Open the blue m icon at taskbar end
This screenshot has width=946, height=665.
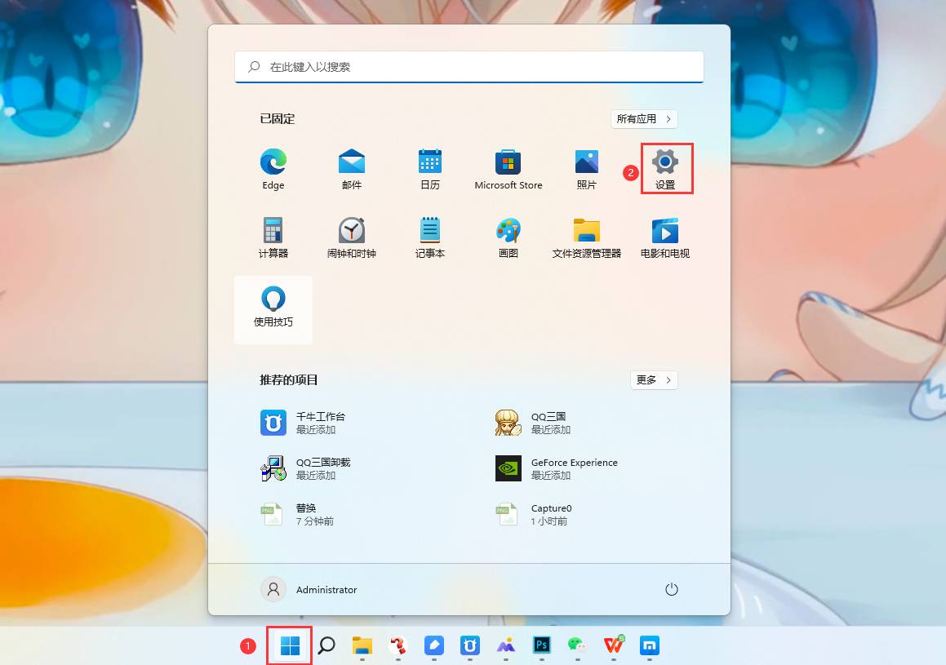tap(649, 645)
